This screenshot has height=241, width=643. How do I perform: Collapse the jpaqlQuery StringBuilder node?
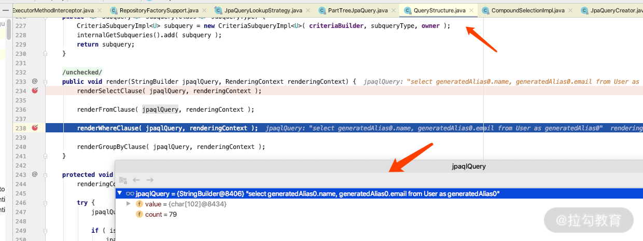120,194
